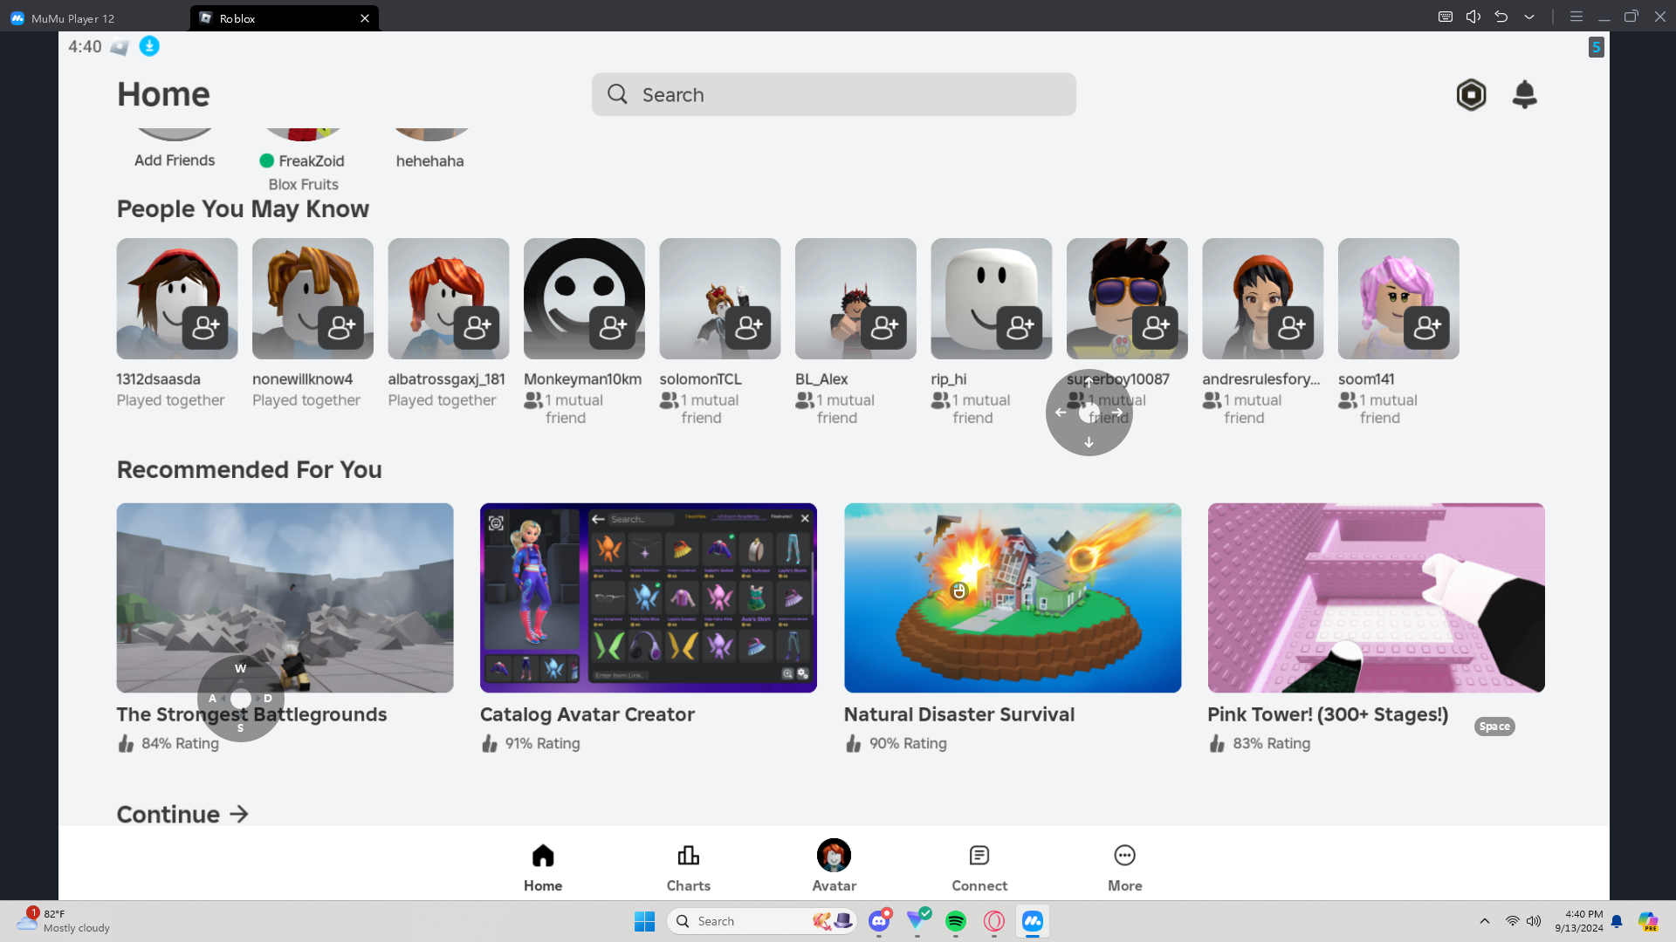Open the More tab

coord(1125,867)
